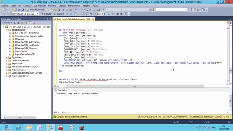
Task: Click the Results to File icon
Action: pos(103,14)
